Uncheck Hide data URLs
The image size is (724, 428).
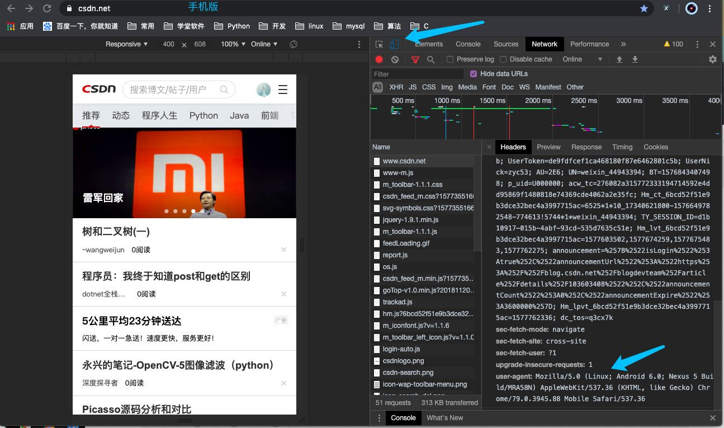pyautogui.click(x=474, y=73)
